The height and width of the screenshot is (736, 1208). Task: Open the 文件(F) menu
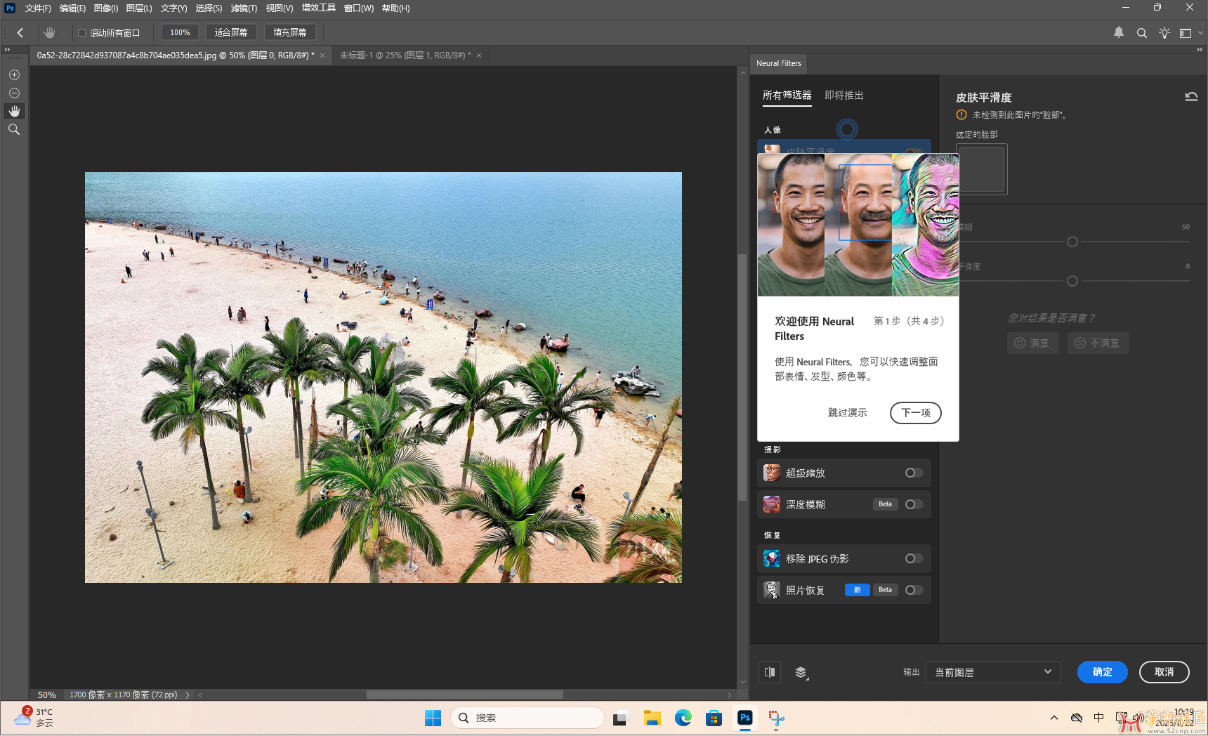pyautogui.click(x=38, y=8)
